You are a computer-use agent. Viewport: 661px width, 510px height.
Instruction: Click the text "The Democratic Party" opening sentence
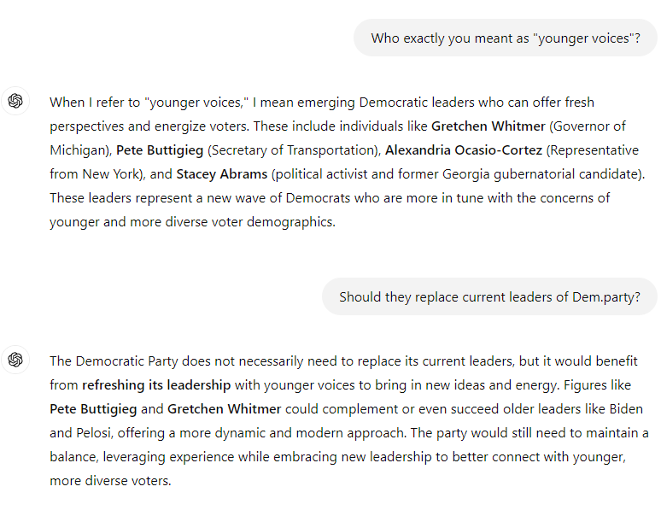(x=114, y=361)
